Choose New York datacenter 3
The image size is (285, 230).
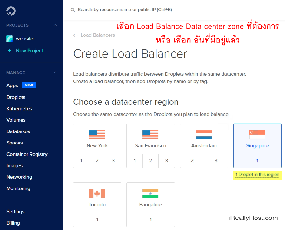pyautogui.click(x=113, y=161)
